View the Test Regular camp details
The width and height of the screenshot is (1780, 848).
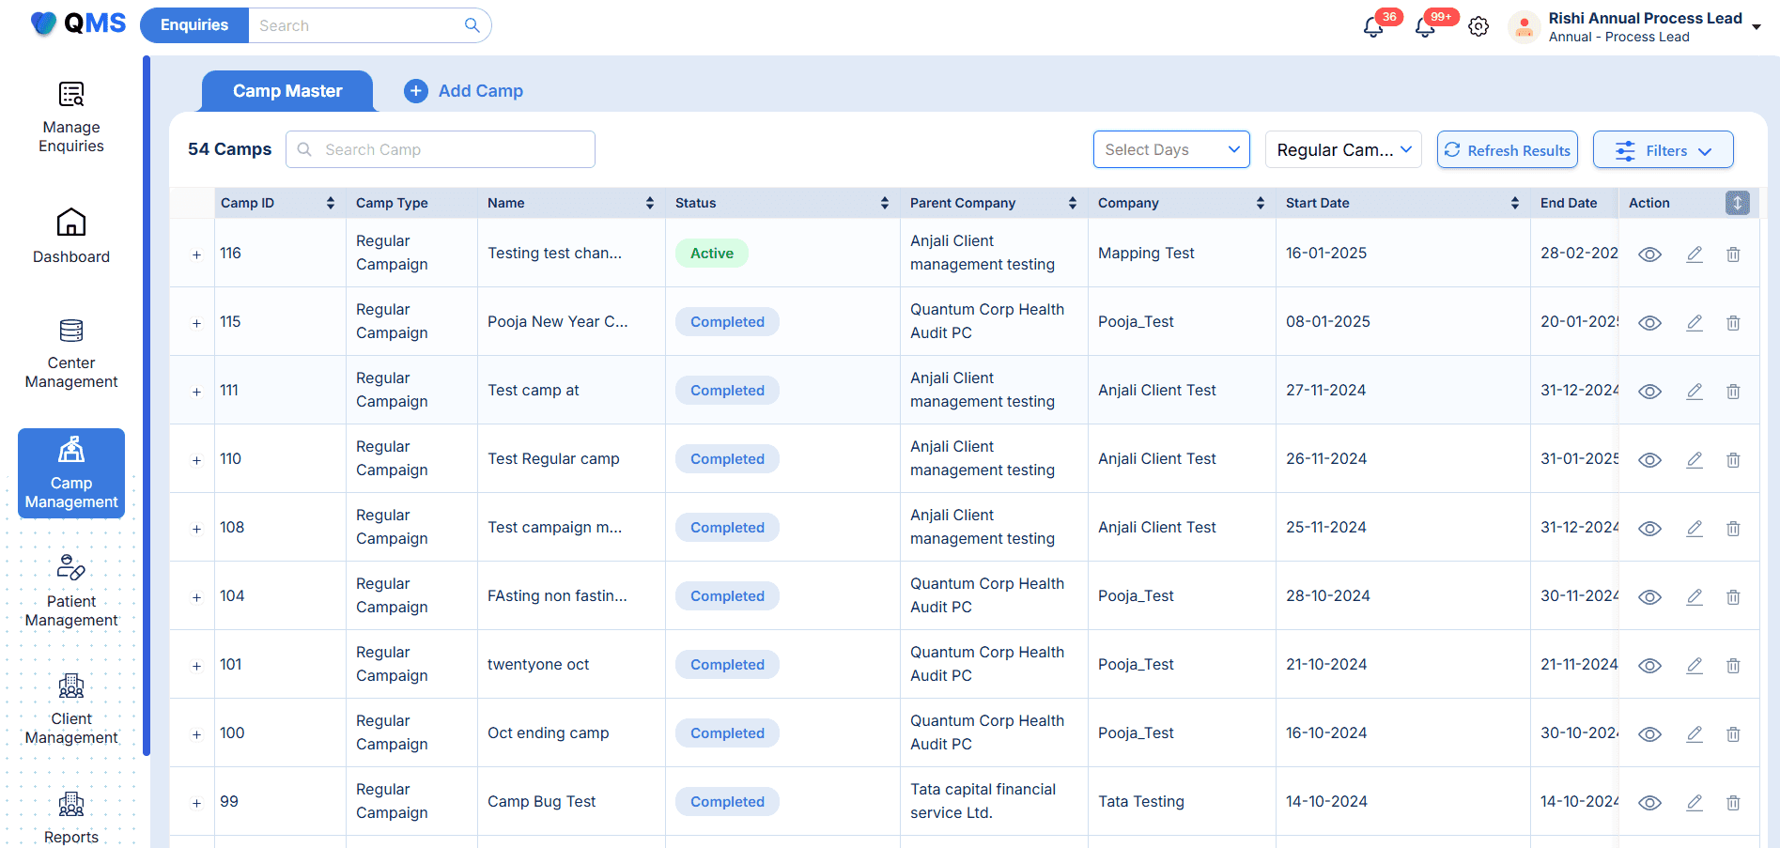pos(1649,460)
